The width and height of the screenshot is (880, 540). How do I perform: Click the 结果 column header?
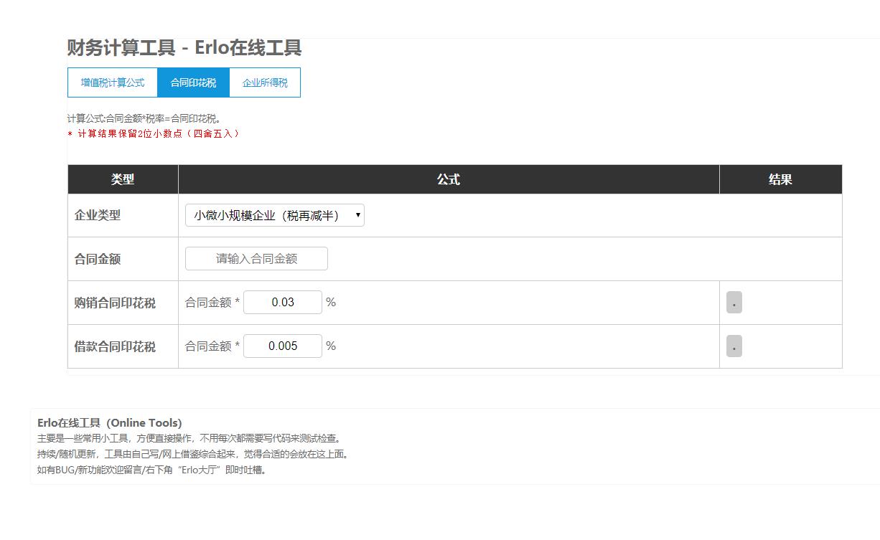pos(780,179)
